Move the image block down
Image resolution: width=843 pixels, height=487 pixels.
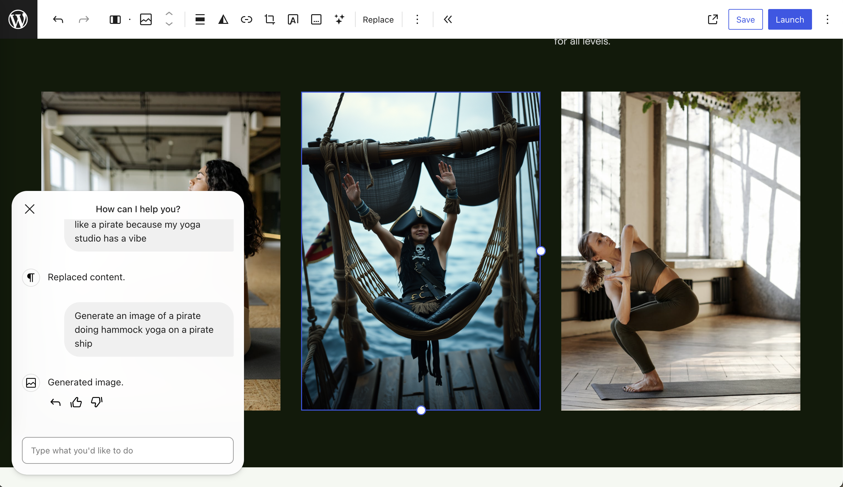point(169,24)
